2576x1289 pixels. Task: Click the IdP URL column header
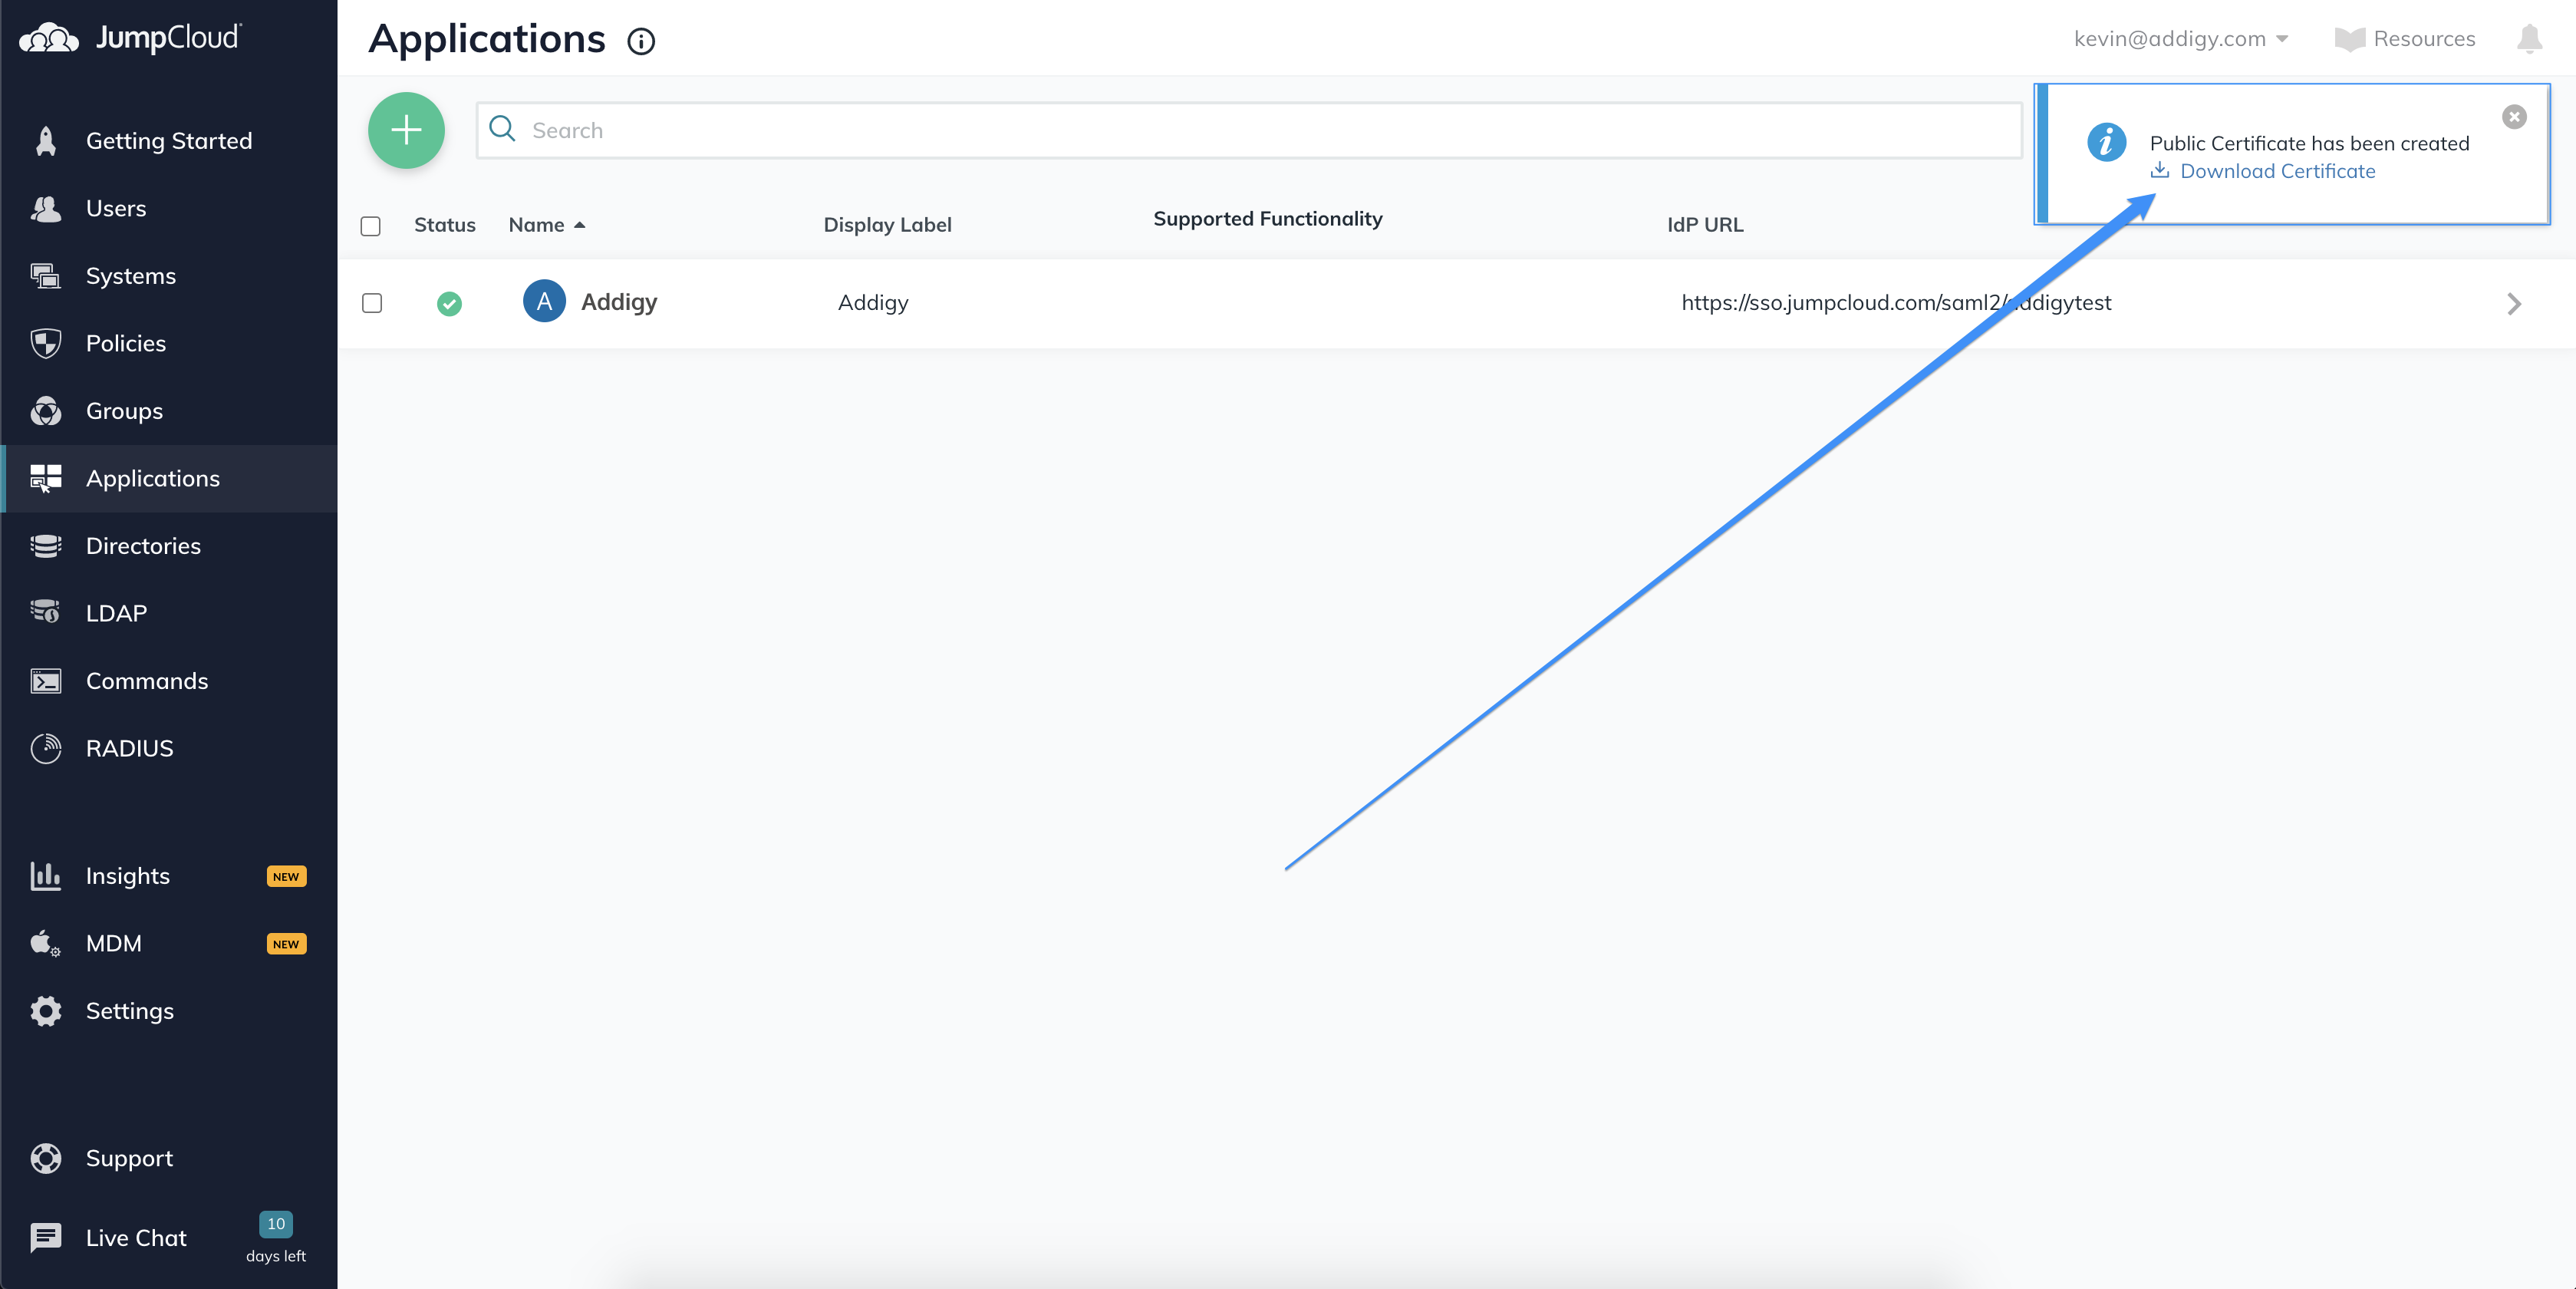tap(1705, 225)
